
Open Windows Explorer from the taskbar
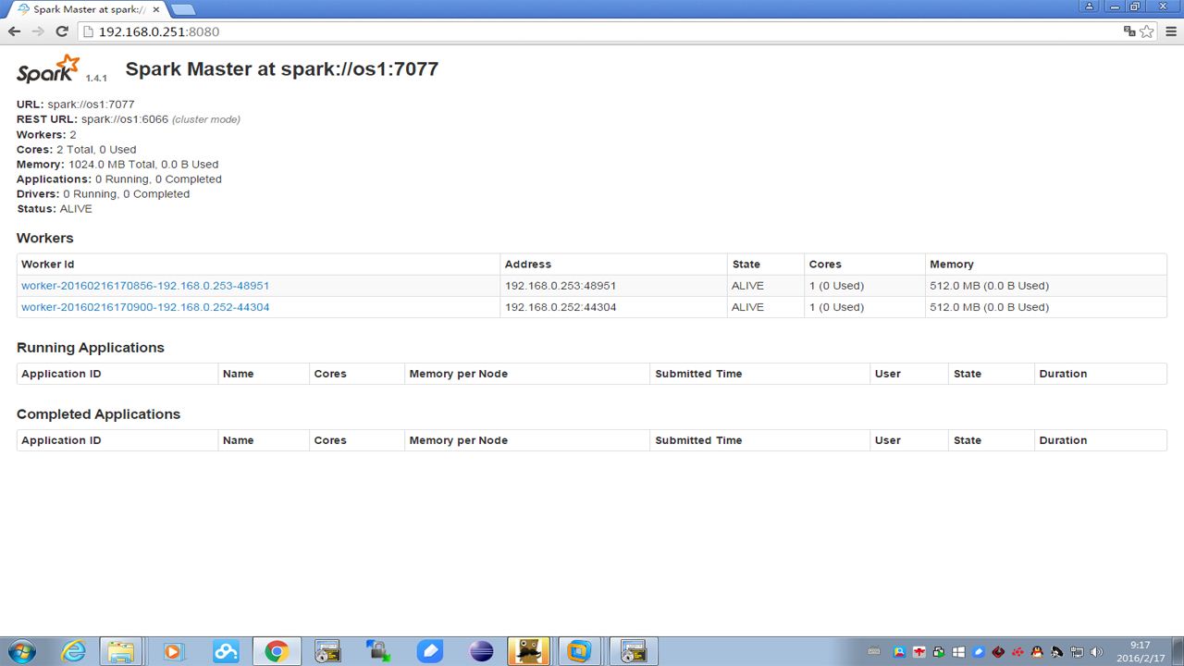(x=121, y=651)
